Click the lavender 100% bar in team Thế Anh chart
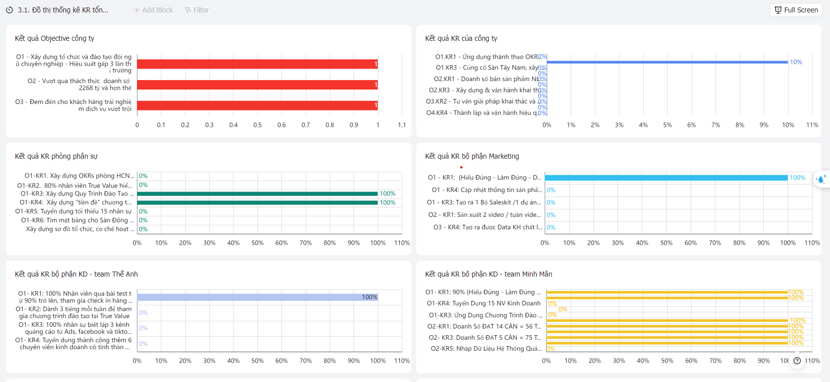The height and width of the screenshot is (382, 830). [x=257, y=297]
